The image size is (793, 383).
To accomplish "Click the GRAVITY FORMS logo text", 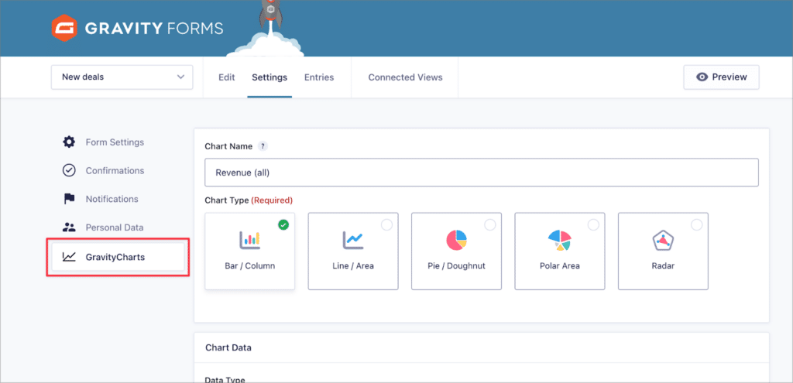I will 154,29.
